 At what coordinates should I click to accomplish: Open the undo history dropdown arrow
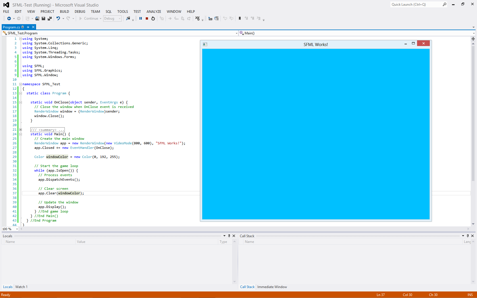[63, 18]
